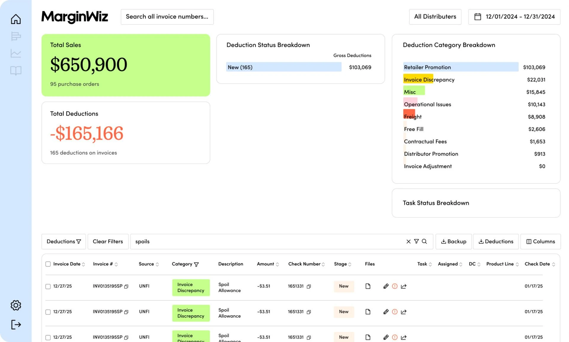View files icon on the second deduction row
The width and height of the screenshot is (569, 342).
[x=368, y=312]
